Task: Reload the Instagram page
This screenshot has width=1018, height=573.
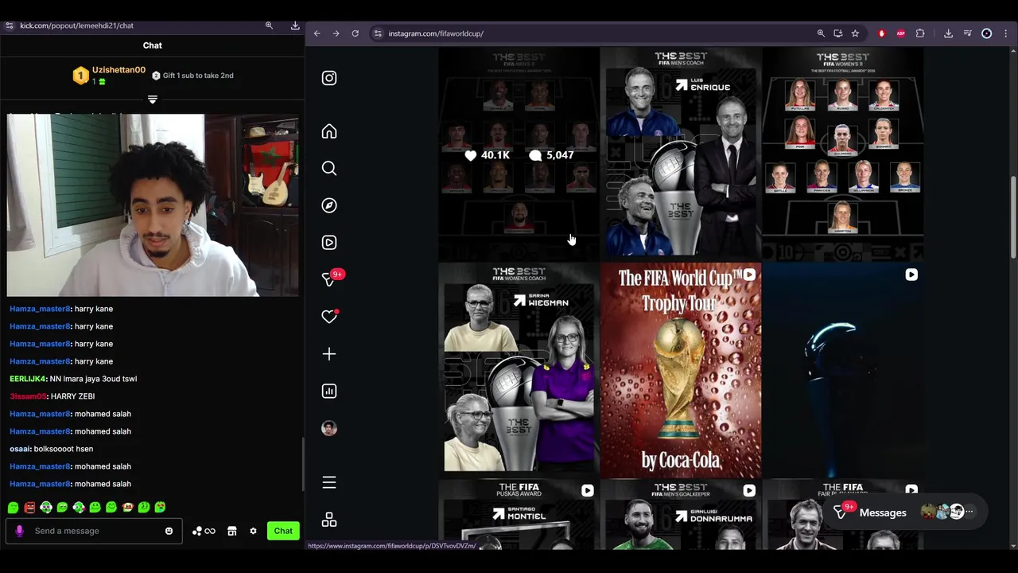Action: pyautogui.click(x=356, y=33)
